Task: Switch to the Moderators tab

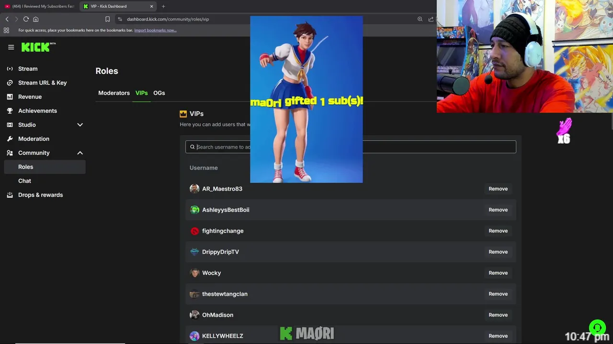Action: point(114,93)
